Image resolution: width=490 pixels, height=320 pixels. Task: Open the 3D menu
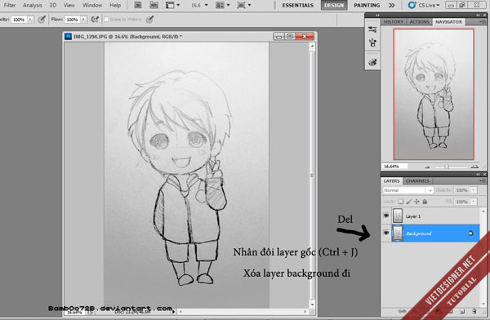[x=53, y=5]
